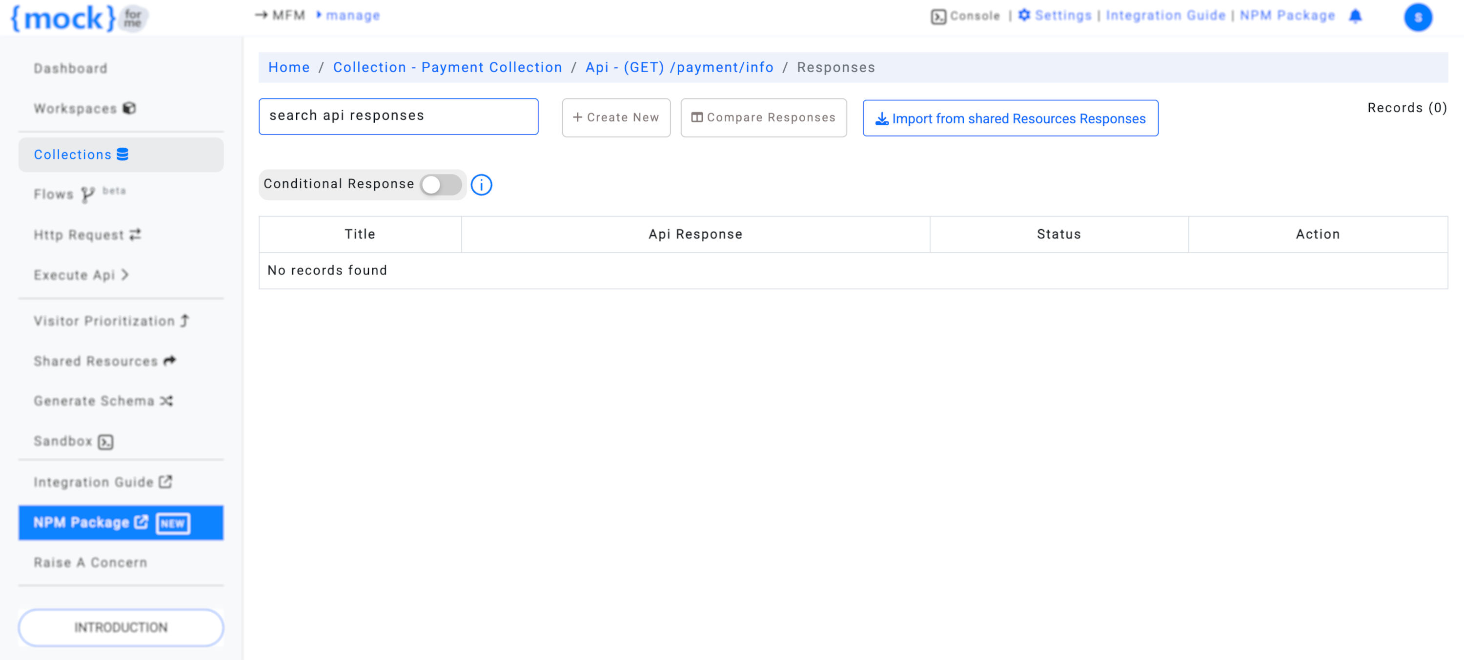Focus the search api responses field

398,116
